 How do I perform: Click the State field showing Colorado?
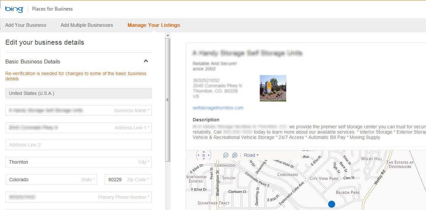pyautogui.click(x=51, y=180)
